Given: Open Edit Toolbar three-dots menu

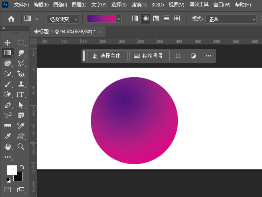Looking at the screenshot, I should tap(8, 157).
